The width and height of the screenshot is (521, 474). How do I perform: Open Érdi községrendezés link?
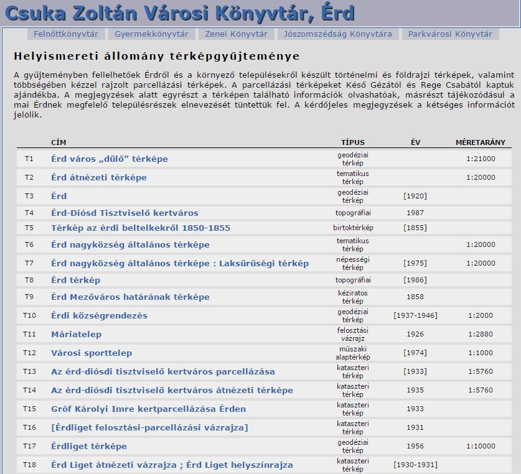click(99, 315)
